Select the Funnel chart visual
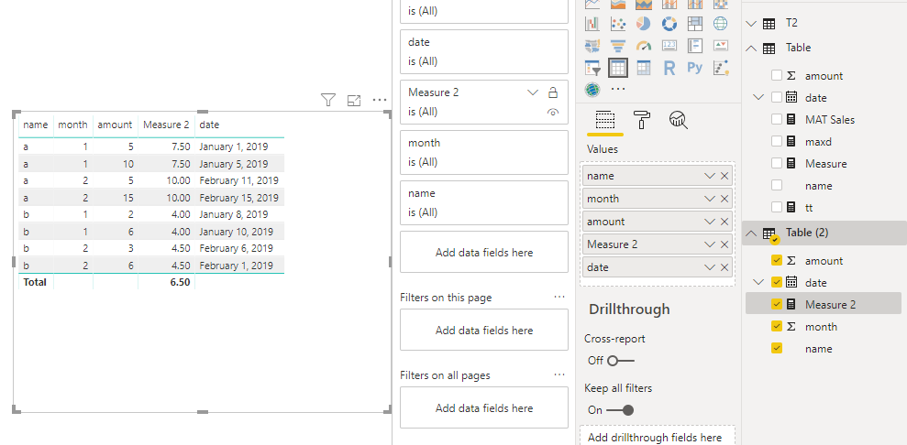The width and height of the screenshot is (907, 445). point(618,46)
